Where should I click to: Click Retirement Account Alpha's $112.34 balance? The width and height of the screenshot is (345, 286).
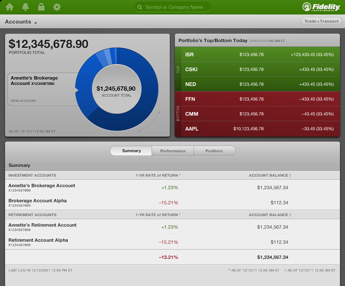279,242
